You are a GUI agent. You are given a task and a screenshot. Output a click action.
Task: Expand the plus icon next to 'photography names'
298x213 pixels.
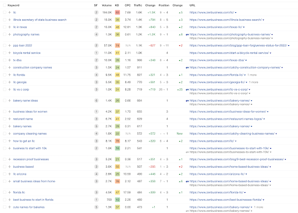pos(9,34)
